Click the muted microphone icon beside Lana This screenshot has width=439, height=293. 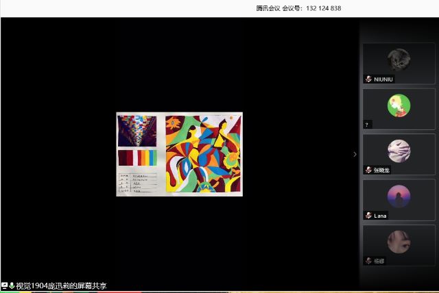pyautogui.click(x=368, y=216)
